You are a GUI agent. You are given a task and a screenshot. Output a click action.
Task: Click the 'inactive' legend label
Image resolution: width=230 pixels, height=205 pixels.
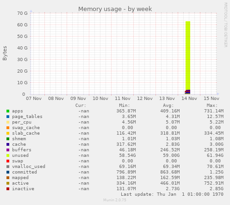click(x=23, y=189)
